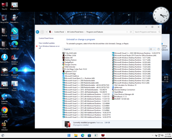This screenshot has height=139, width=172.
Task: Open Windows Update desktop shortcut
Action: (x=14, y=60)
